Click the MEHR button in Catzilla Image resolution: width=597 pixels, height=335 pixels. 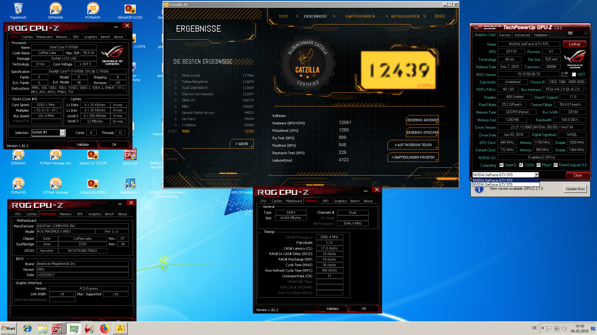coord(242,144)
